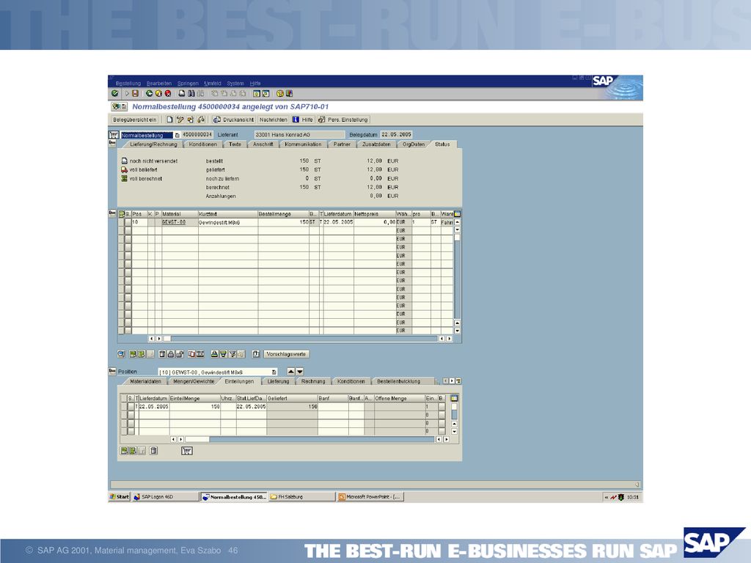Screen dimensions: 751x563
Task: Click the item table vertical scroll down arrow
Action: 457,331
